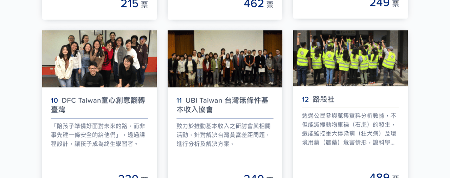
Task: Click the 票 label beside 462
Action: click(270, 5)
